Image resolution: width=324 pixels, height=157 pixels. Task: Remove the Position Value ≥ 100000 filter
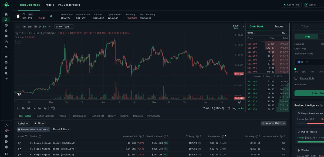48,129
